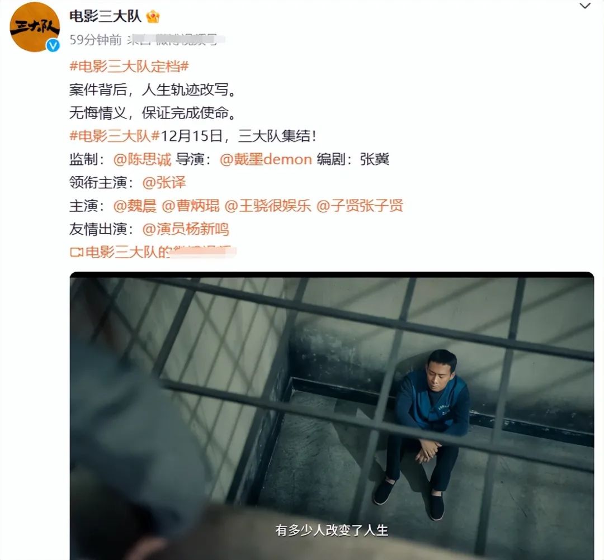
Task: Open mention @曹炳琨 profile
Action: [190, 206]
